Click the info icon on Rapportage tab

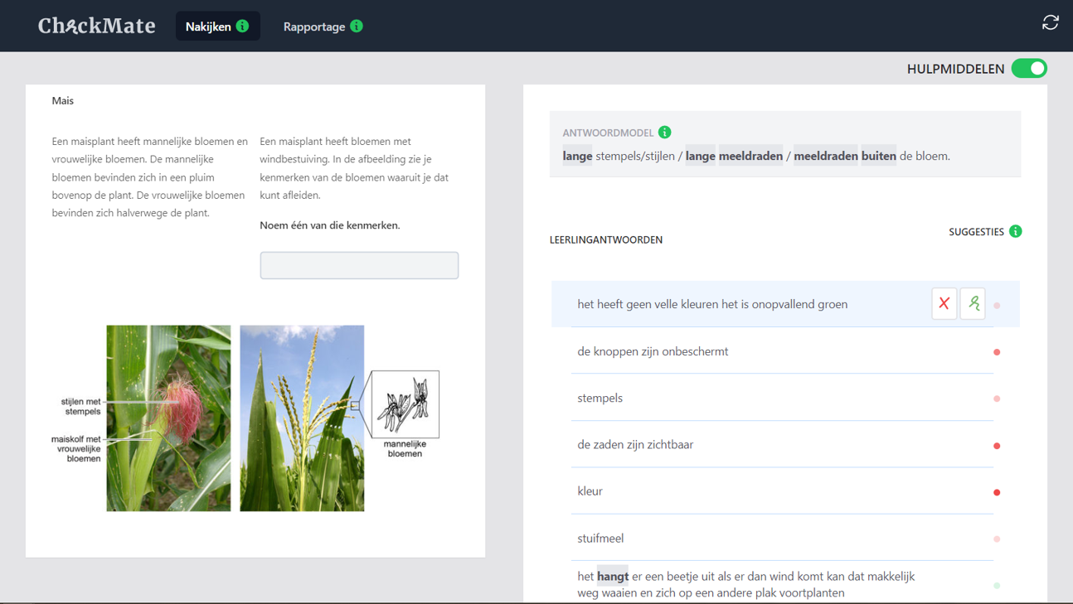(357, 27)
